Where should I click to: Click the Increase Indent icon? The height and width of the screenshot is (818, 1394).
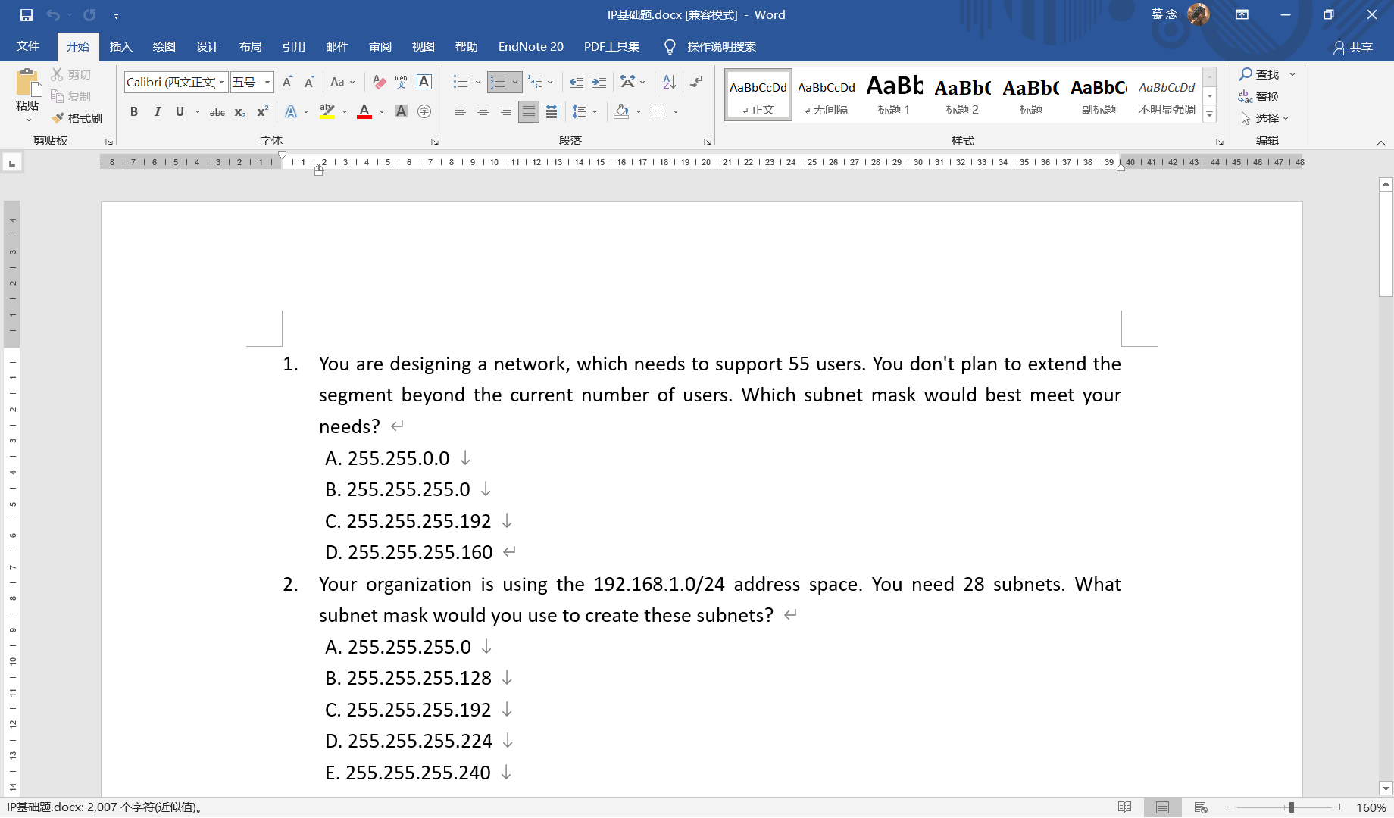tap(599, 82)
